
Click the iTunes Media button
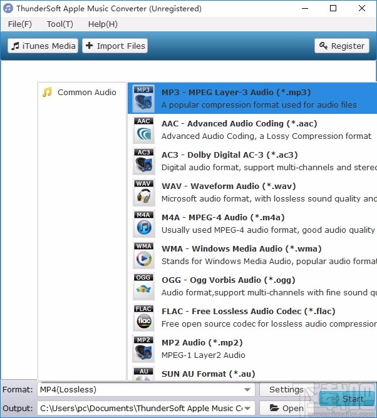click(43, 46)
